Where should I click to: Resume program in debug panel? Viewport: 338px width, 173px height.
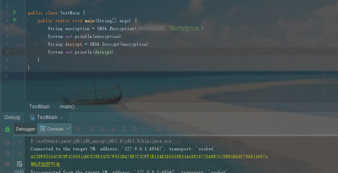(x=7, y=143)
